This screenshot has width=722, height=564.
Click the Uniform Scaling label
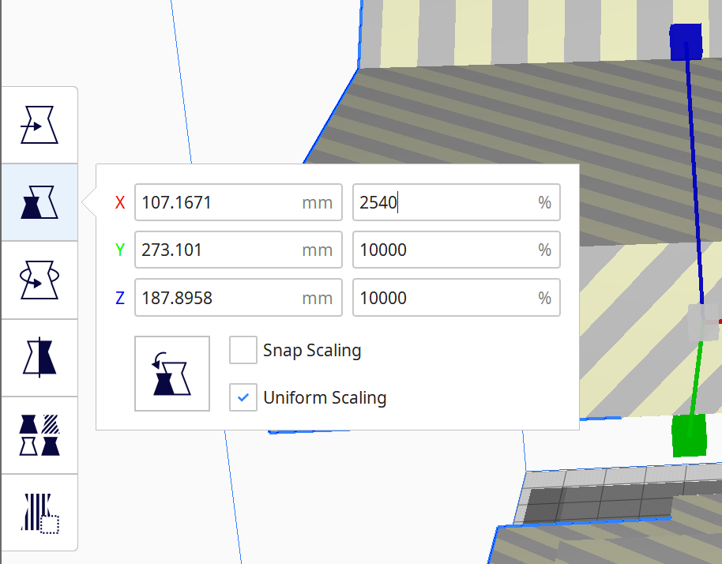point(325,398)
